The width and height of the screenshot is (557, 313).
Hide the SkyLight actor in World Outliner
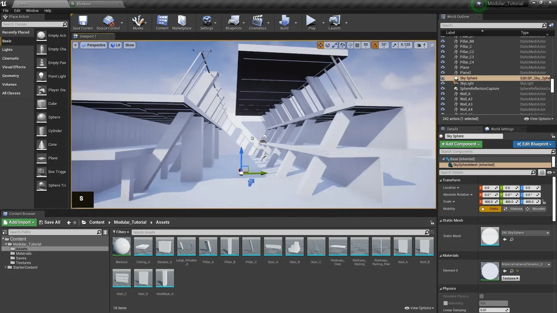pos(443,83)
